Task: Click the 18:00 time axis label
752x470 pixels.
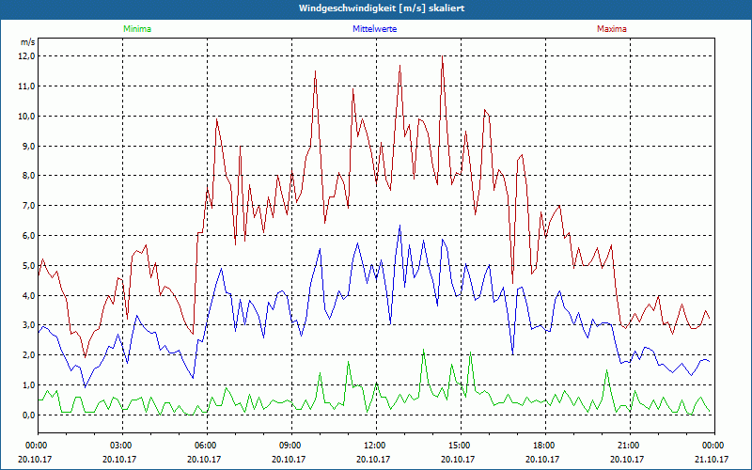Action: tap(545, 446)
